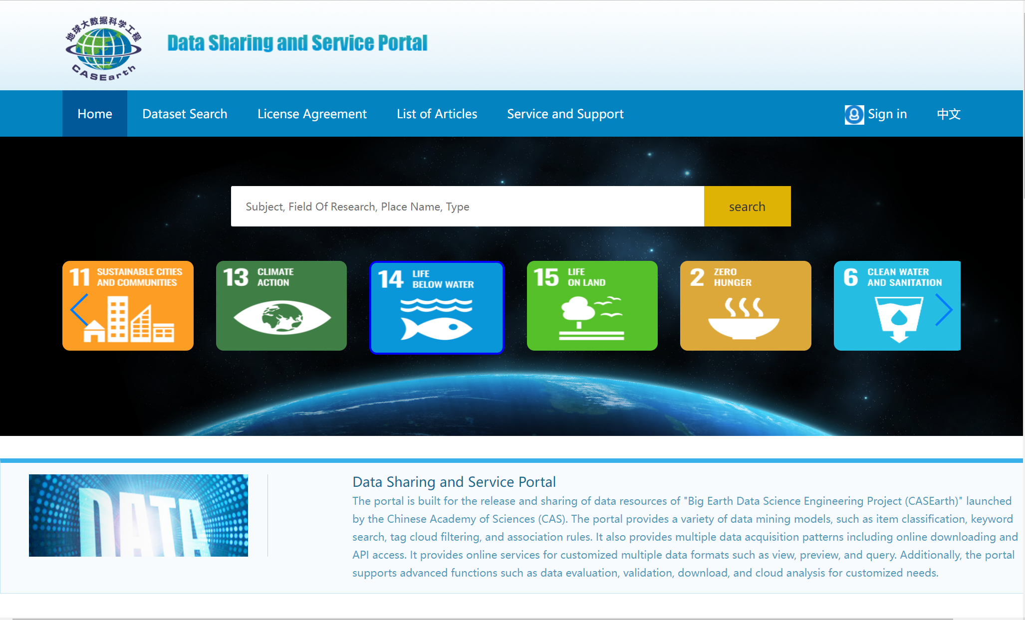1025x620 pixels.
Task: Select SDG 2 Zero Hunger tile
Action: (x=746, y=305)
